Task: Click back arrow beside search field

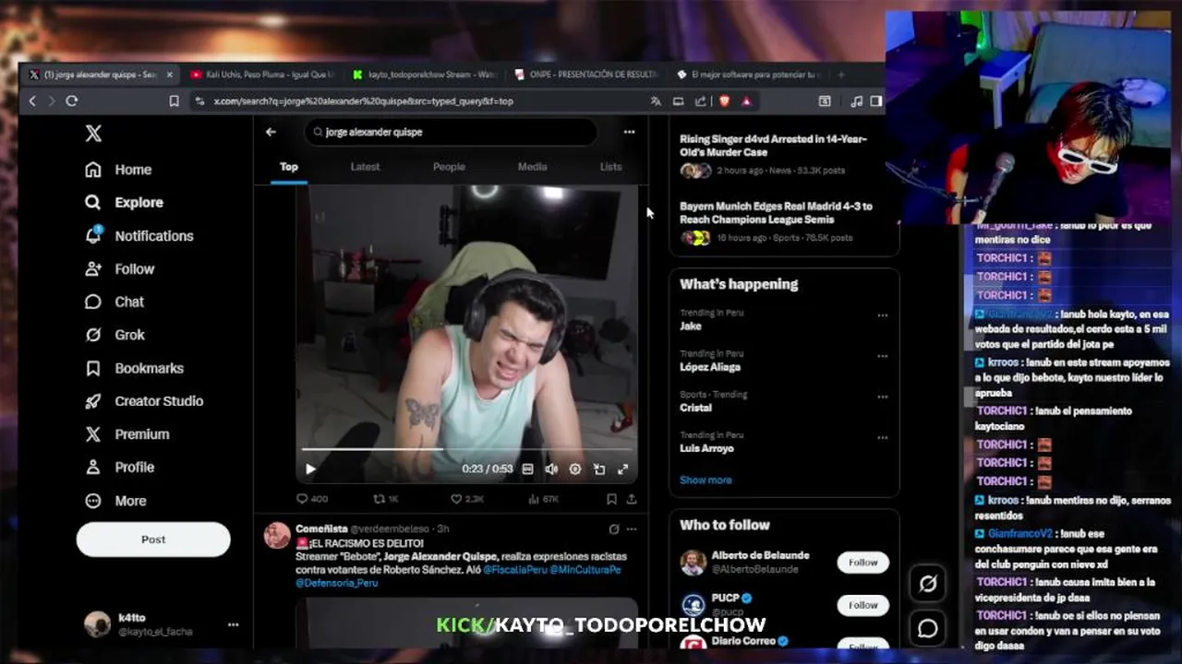Action: tap(271, 132)
